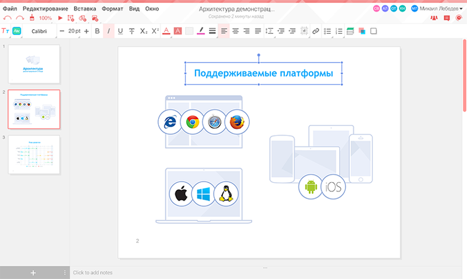The image size is (467, 279).
Task: Open the line thickness options
Action: (x=212, y=31)
